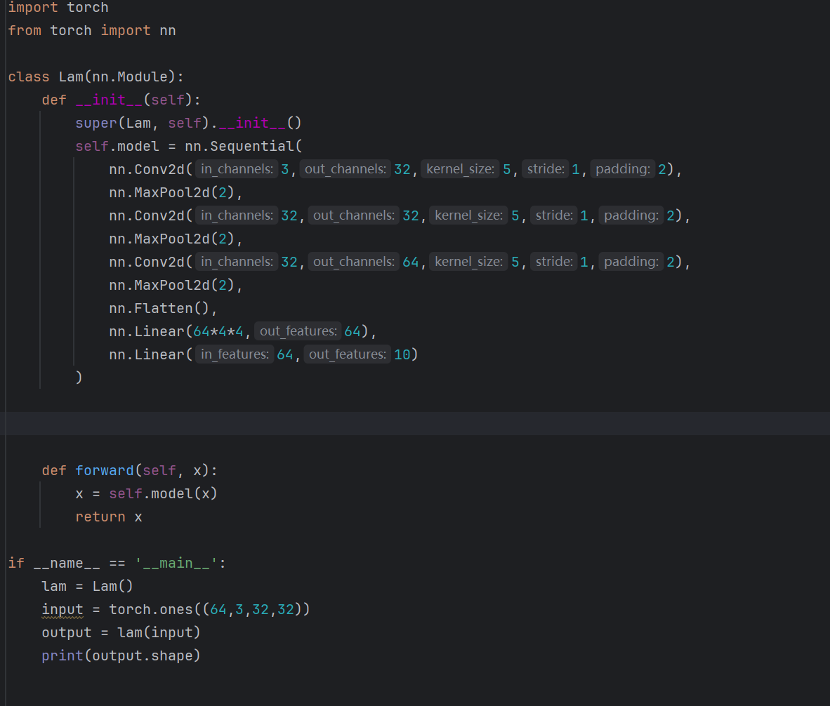The width and height of the screenshot is (830, 706).
Task: Click the forward method name
Action: (104, 470)
